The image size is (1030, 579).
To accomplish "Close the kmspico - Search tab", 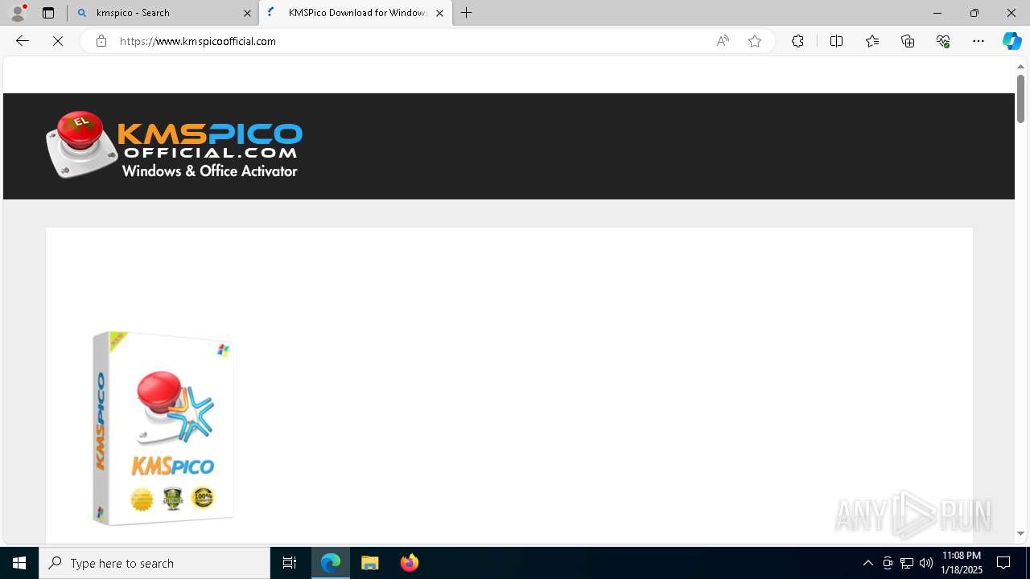I will click(x=247, y=13).
